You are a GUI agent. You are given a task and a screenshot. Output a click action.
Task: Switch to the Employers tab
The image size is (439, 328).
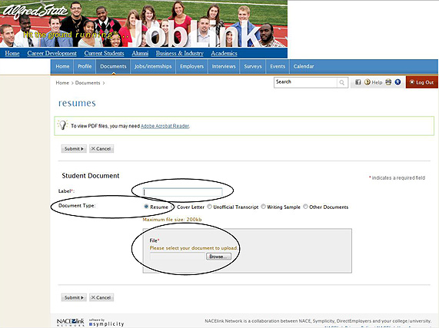[x=191, y=67]
